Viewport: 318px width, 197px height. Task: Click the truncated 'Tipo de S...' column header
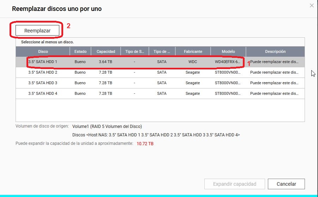pyautogui.click(x=134, y=51)
